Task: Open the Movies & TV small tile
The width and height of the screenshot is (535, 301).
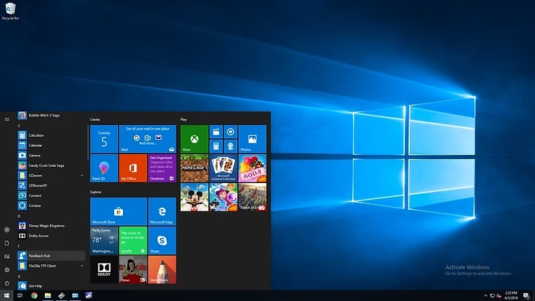Action: tap(216, 132)
